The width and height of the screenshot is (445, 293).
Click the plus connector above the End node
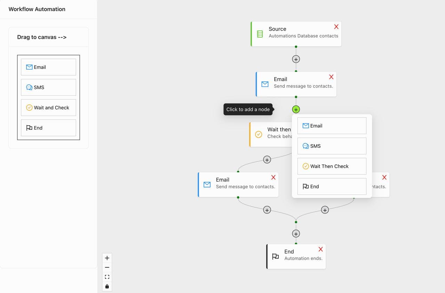coord(296,233)
